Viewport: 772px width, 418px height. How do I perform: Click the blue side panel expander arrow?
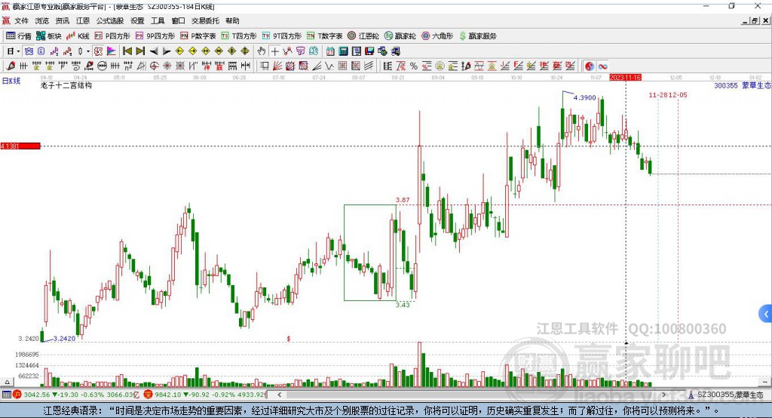point(765,313)
